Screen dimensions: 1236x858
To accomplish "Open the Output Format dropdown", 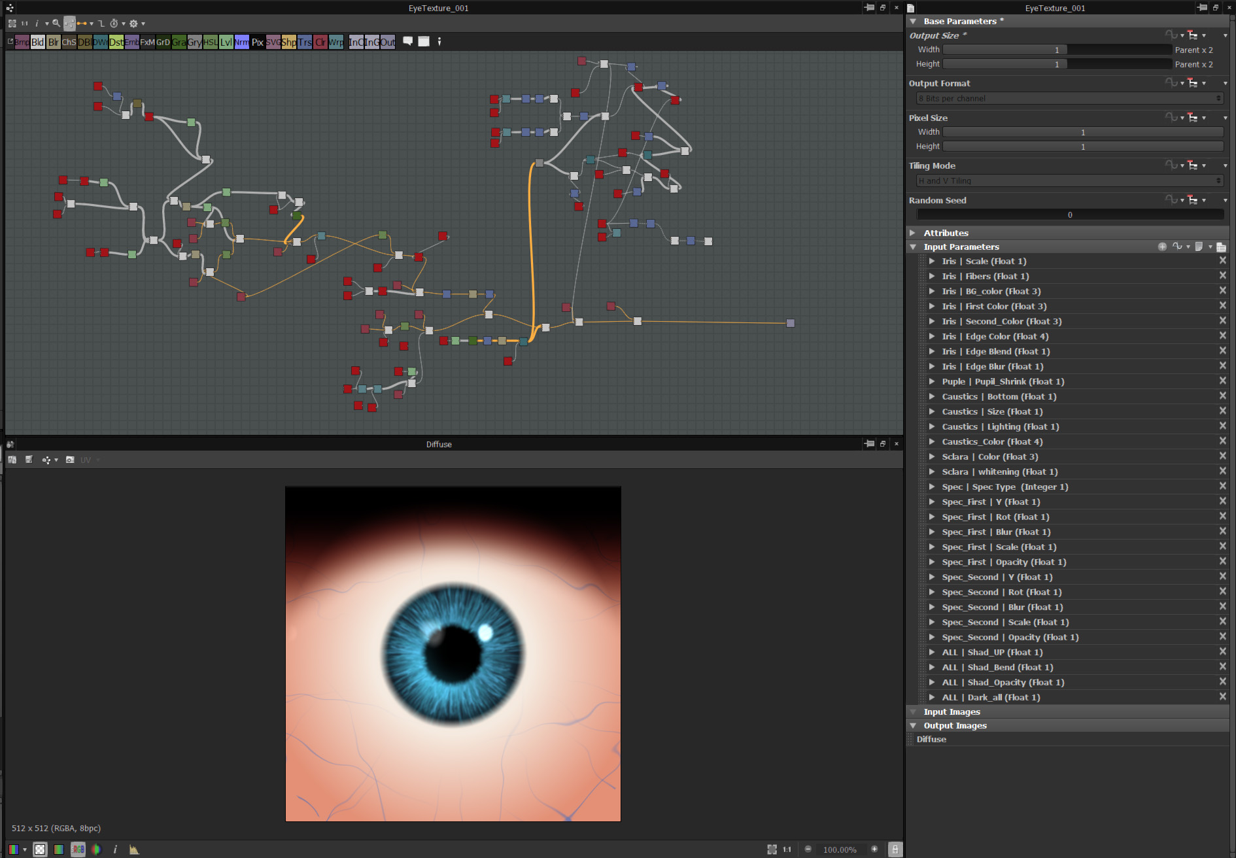I will pyautogui.click(x=1070, y=98).
